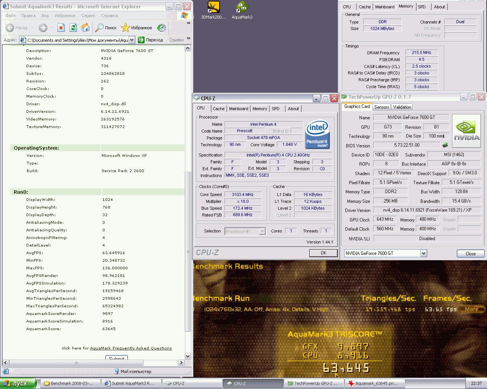This screenshot has width=487, height=389.
Task: Click the horizontal scrollbar right arrow in IE
Action: (x=181, y=363)
